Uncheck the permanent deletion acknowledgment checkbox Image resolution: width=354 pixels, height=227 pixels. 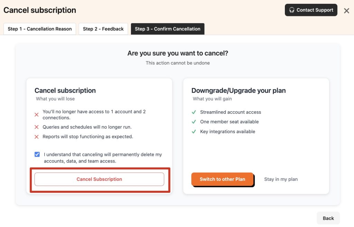pos(37,155)
